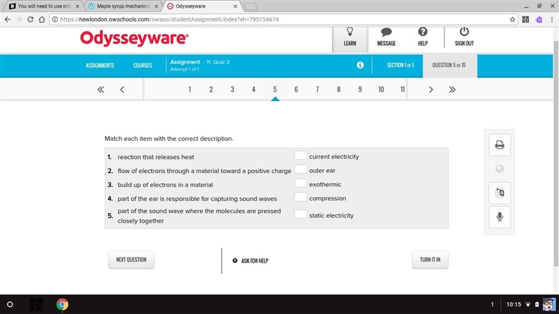The image size is (559, 314).
Task: Open Chrome from the shelf
Action: [62, 304]
